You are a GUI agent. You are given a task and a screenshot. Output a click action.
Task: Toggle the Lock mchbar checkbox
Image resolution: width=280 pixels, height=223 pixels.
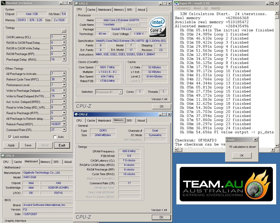pyautogui.click(x=10, y=137)
